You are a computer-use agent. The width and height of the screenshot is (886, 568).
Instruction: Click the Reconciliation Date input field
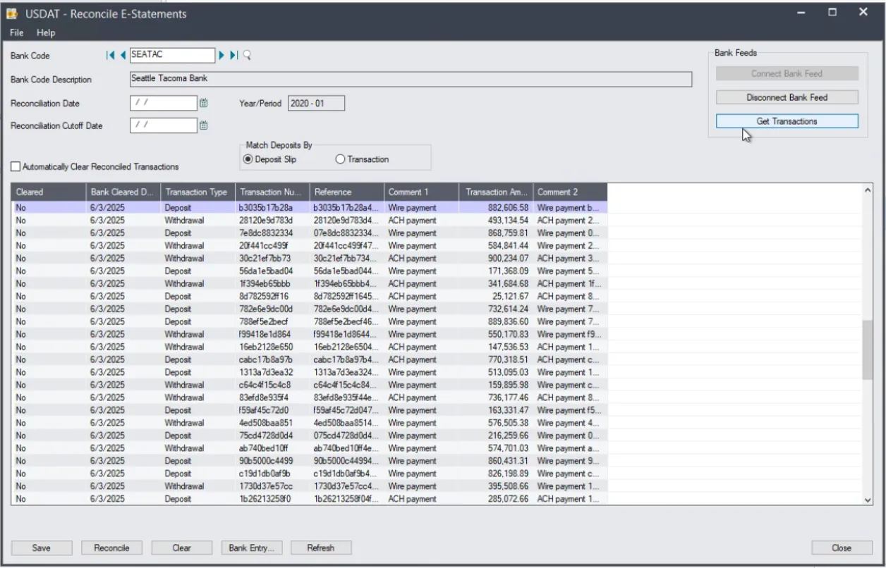point(164,103)
